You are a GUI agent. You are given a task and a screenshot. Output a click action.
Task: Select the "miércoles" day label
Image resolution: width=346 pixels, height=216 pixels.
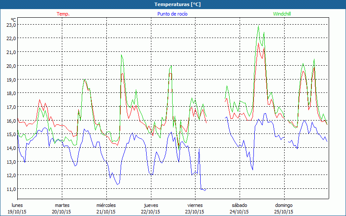point(106,205)
